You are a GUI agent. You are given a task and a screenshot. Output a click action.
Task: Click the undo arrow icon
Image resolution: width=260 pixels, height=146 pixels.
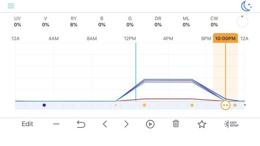tap(81, 124)
